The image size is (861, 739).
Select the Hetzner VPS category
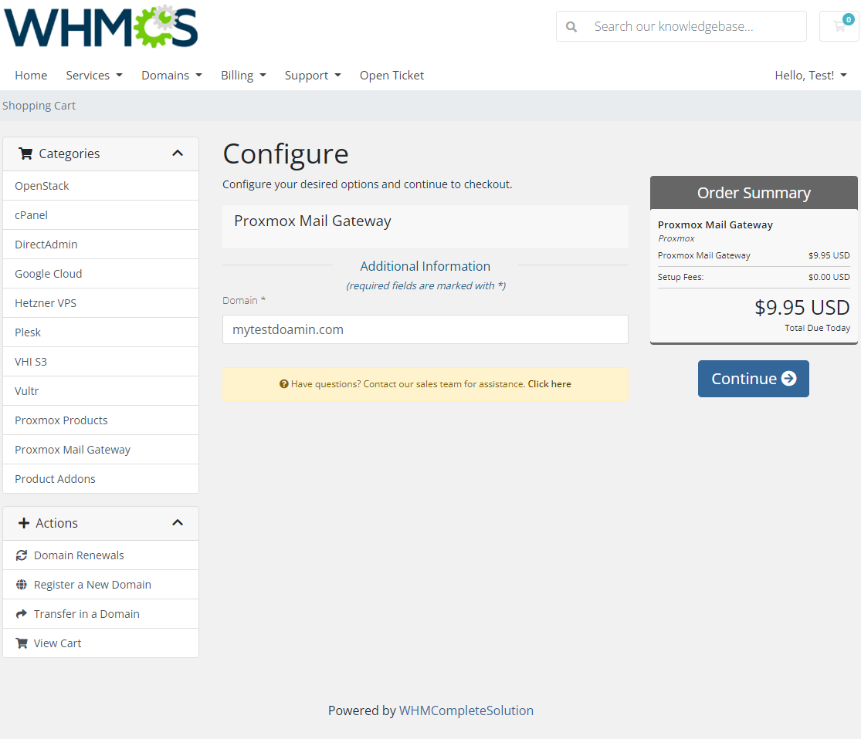[100, 303]
